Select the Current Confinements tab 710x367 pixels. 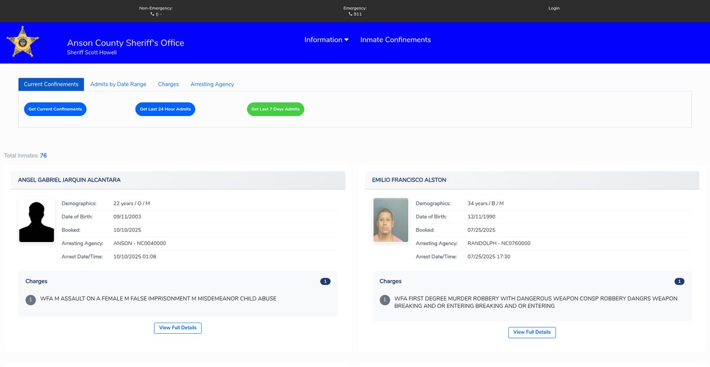[x=51, y=84]
